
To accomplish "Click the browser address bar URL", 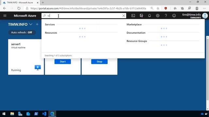I will (x=88, y=8).
